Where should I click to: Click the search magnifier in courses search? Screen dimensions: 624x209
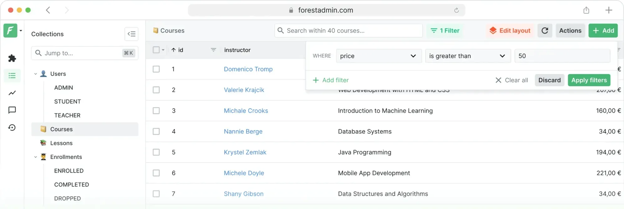point(280,31)
